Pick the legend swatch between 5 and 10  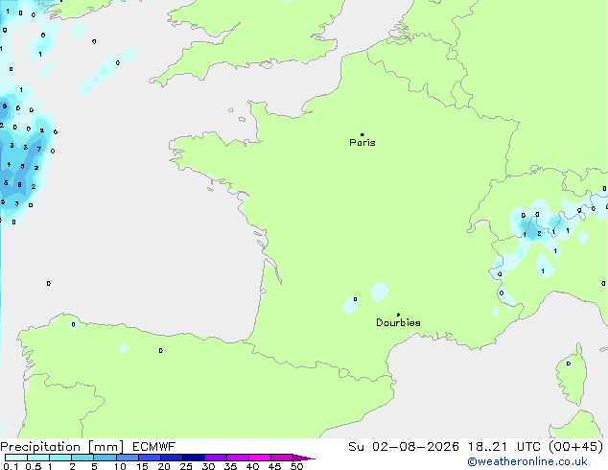[x=105, y=458]
